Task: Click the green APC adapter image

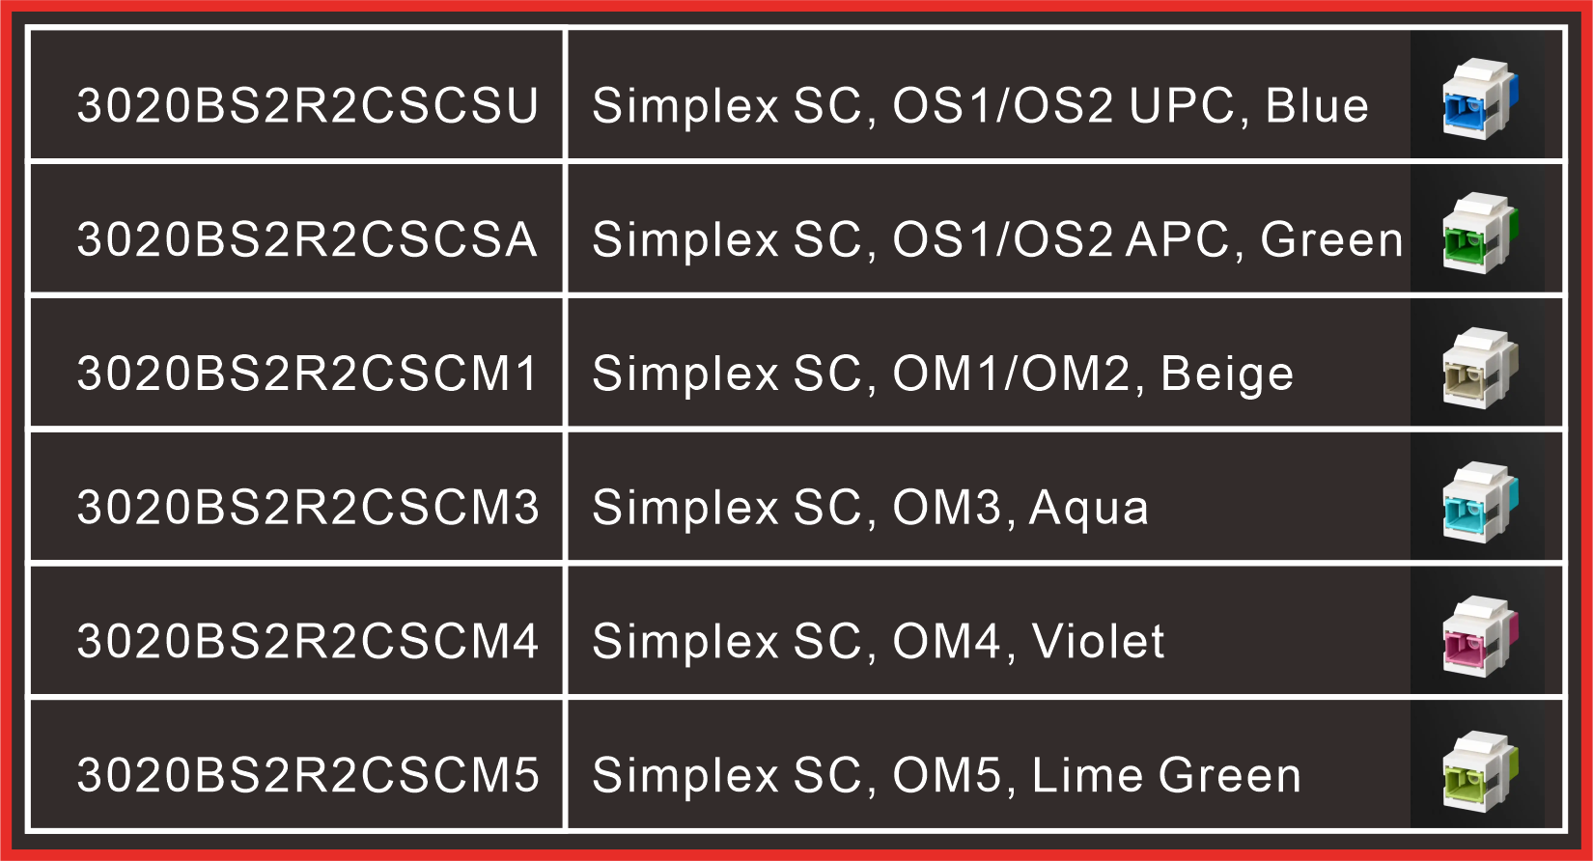Action: tap(1479, 233)
